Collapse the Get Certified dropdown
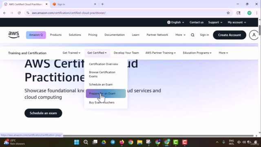 (97, 53)
